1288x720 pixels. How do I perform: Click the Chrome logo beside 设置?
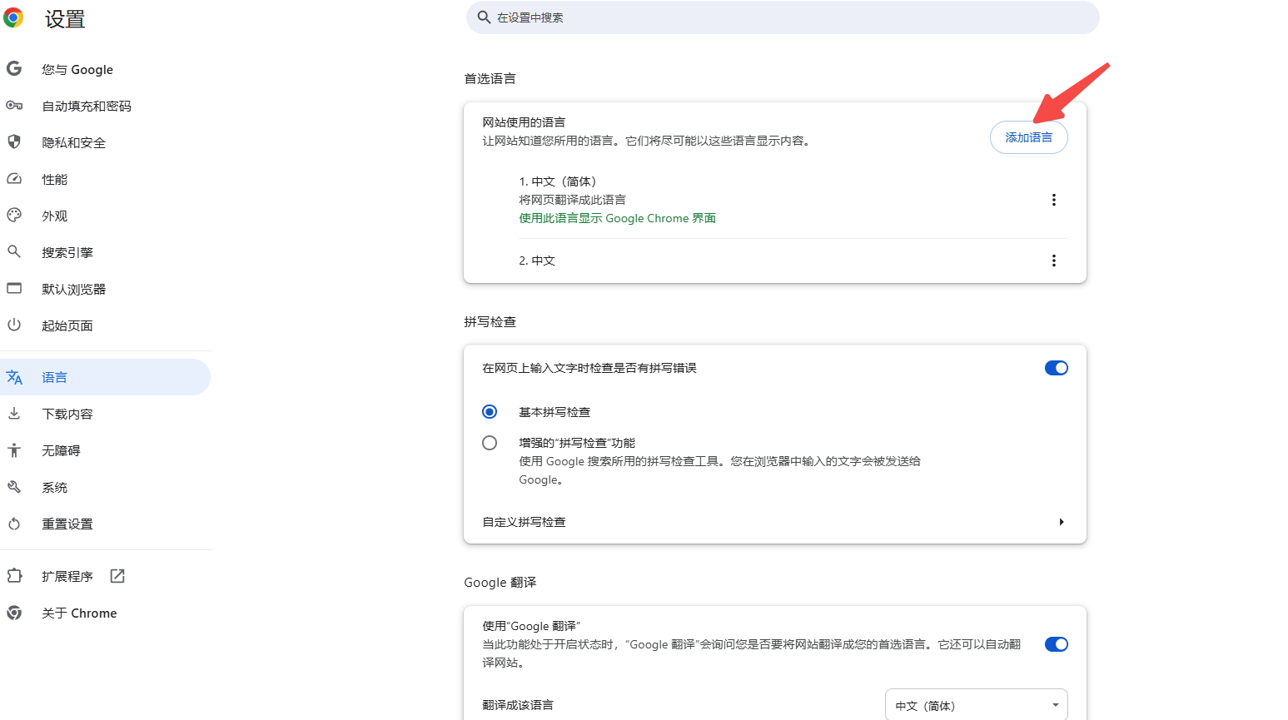[13, 17]
